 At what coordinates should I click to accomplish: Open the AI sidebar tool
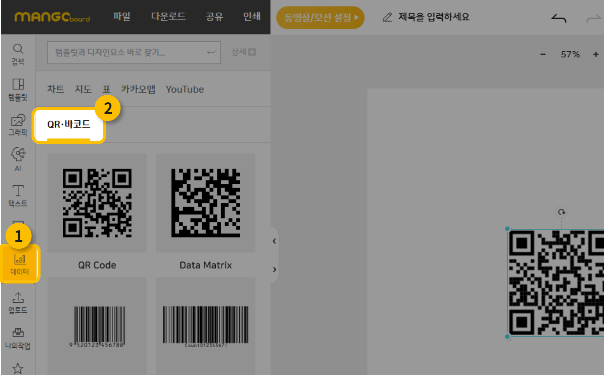point(18,159)
